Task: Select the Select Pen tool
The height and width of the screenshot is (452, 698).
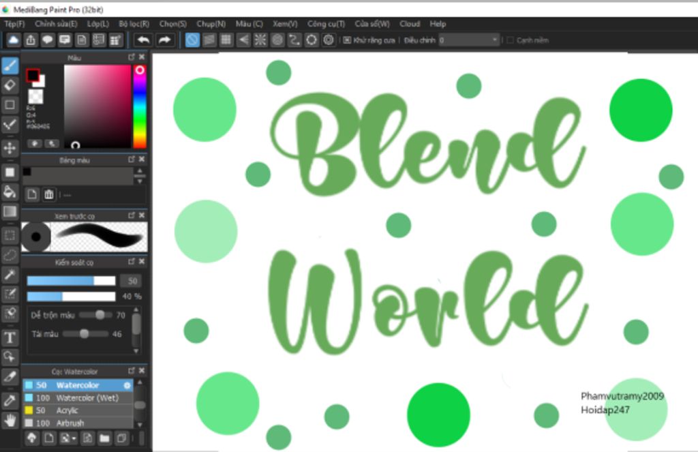Action: [10, 294]
